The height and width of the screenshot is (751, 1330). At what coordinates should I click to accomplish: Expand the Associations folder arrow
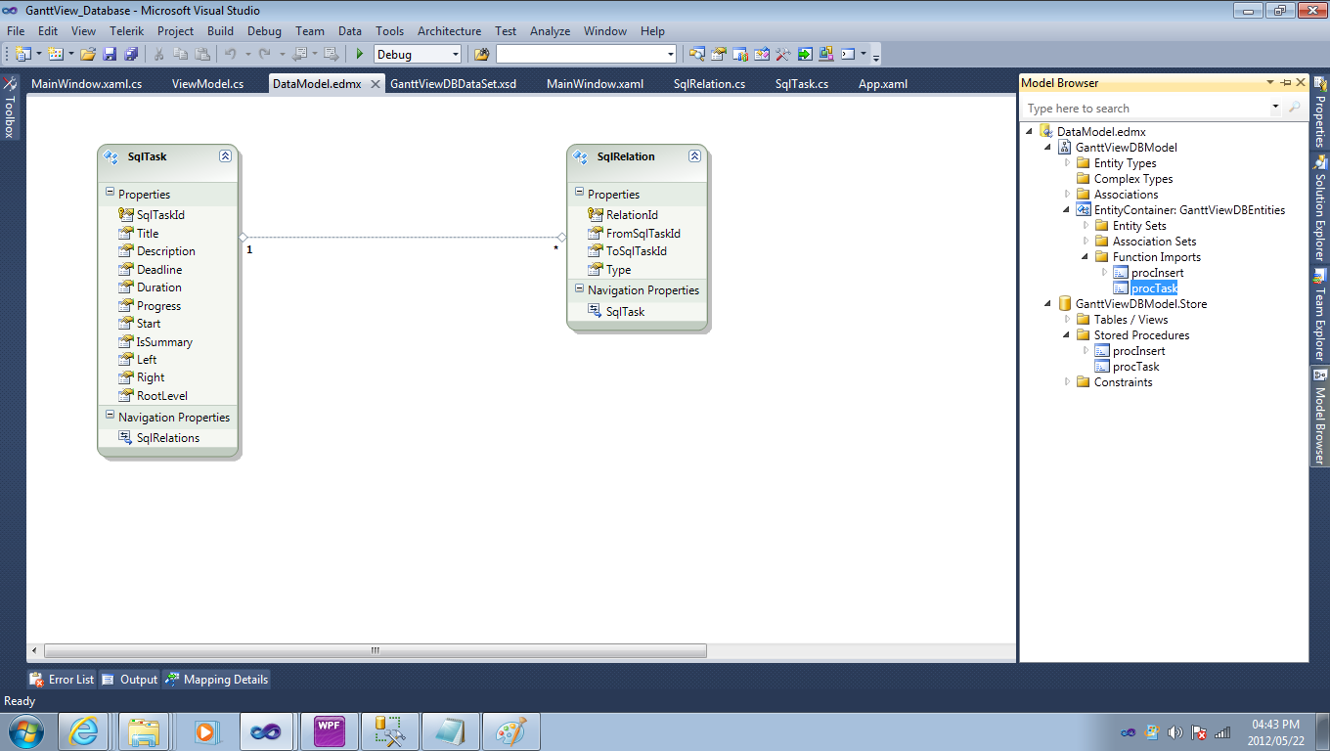pos(1068,195)
